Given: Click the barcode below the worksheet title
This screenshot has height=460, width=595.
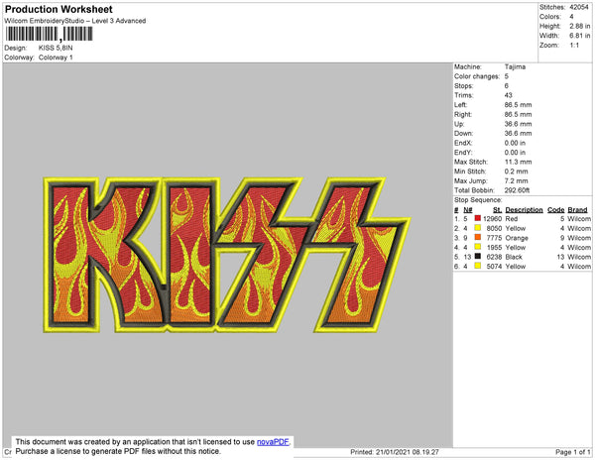Looking at the screenshot, I should 49,34.
